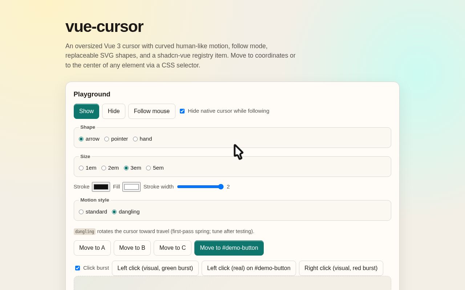
Task: Click the stroke width value 2
Action: (228, 187)
